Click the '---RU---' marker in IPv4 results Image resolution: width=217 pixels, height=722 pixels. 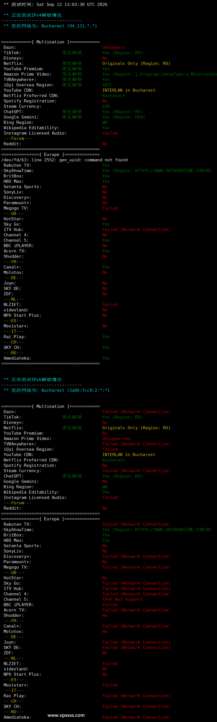point(13,353)
